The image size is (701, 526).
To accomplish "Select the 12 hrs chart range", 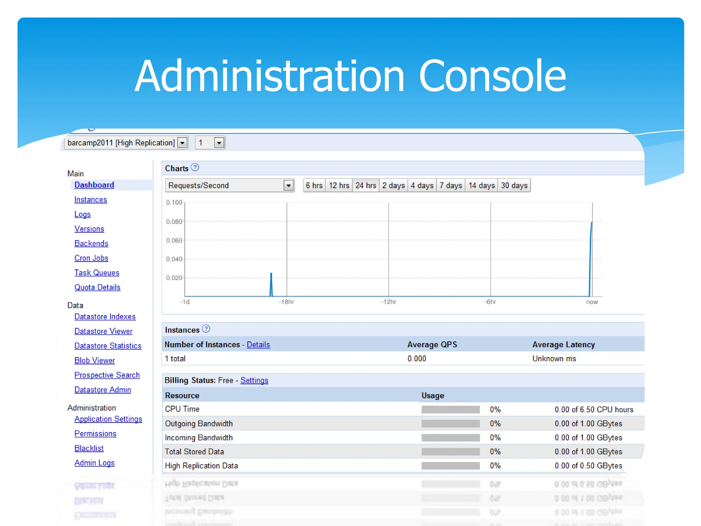I will (339, 185).
